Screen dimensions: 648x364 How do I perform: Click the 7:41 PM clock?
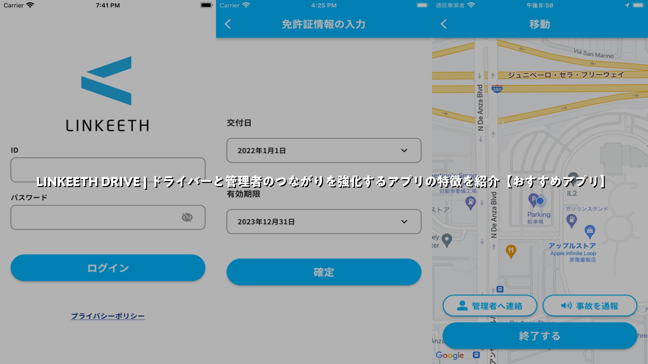(x=108, y=5)
